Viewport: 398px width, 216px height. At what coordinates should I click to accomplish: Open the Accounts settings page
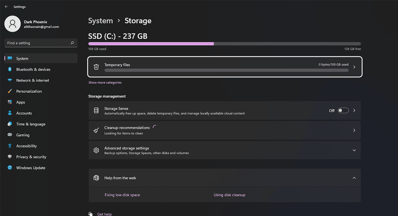pyautogui.click(x=24, y=113)
